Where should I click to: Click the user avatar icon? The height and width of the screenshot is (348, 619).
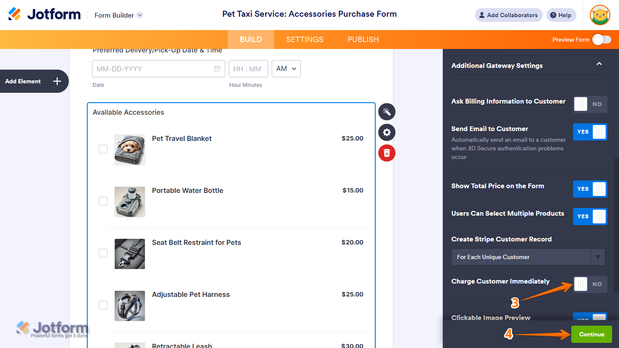600,15
